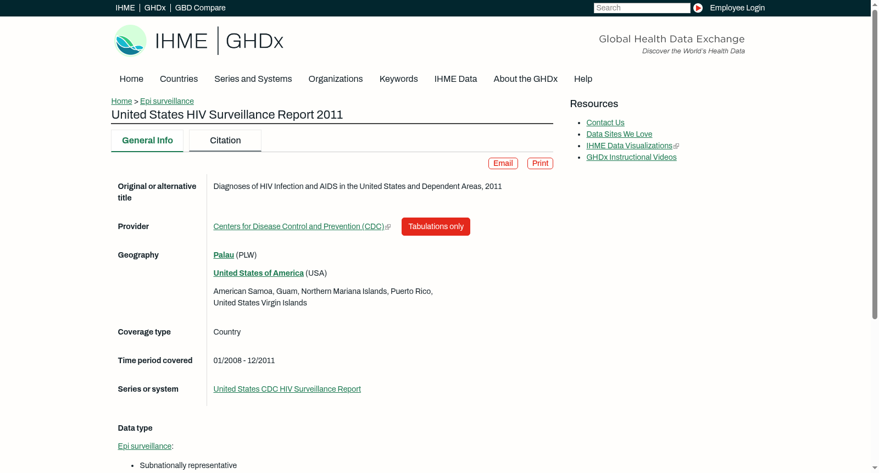Open Series and Systems navigation item
The image size is (879, 473).
(x=253, y=79)
